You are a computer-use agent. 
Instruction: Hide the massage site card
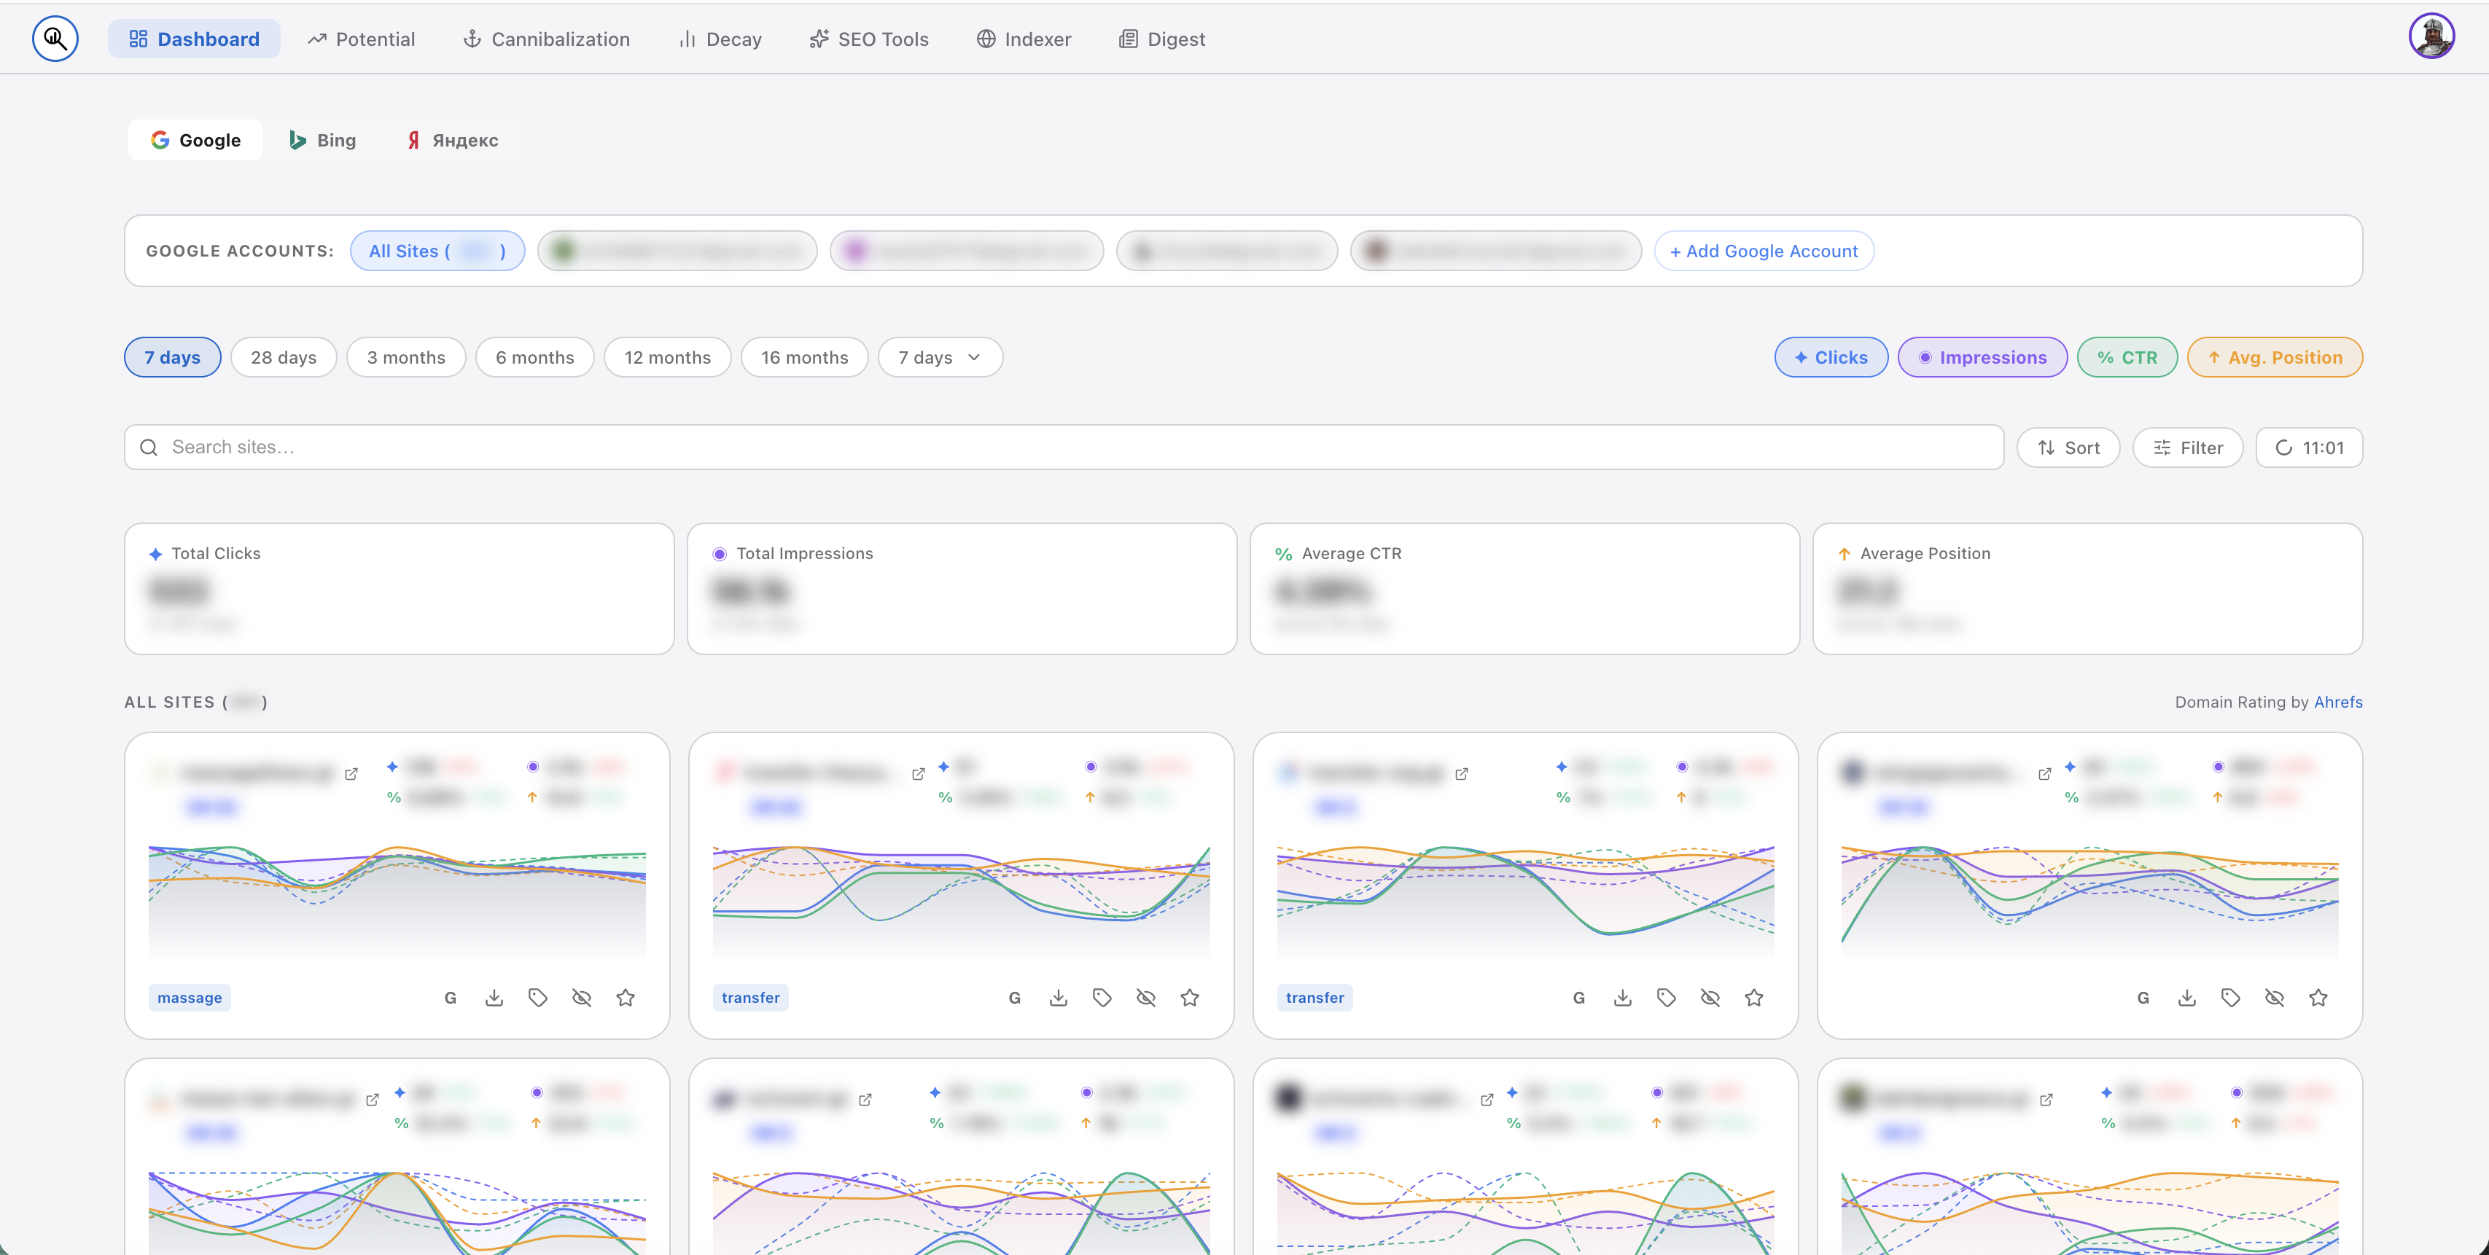tap(582, 998)
